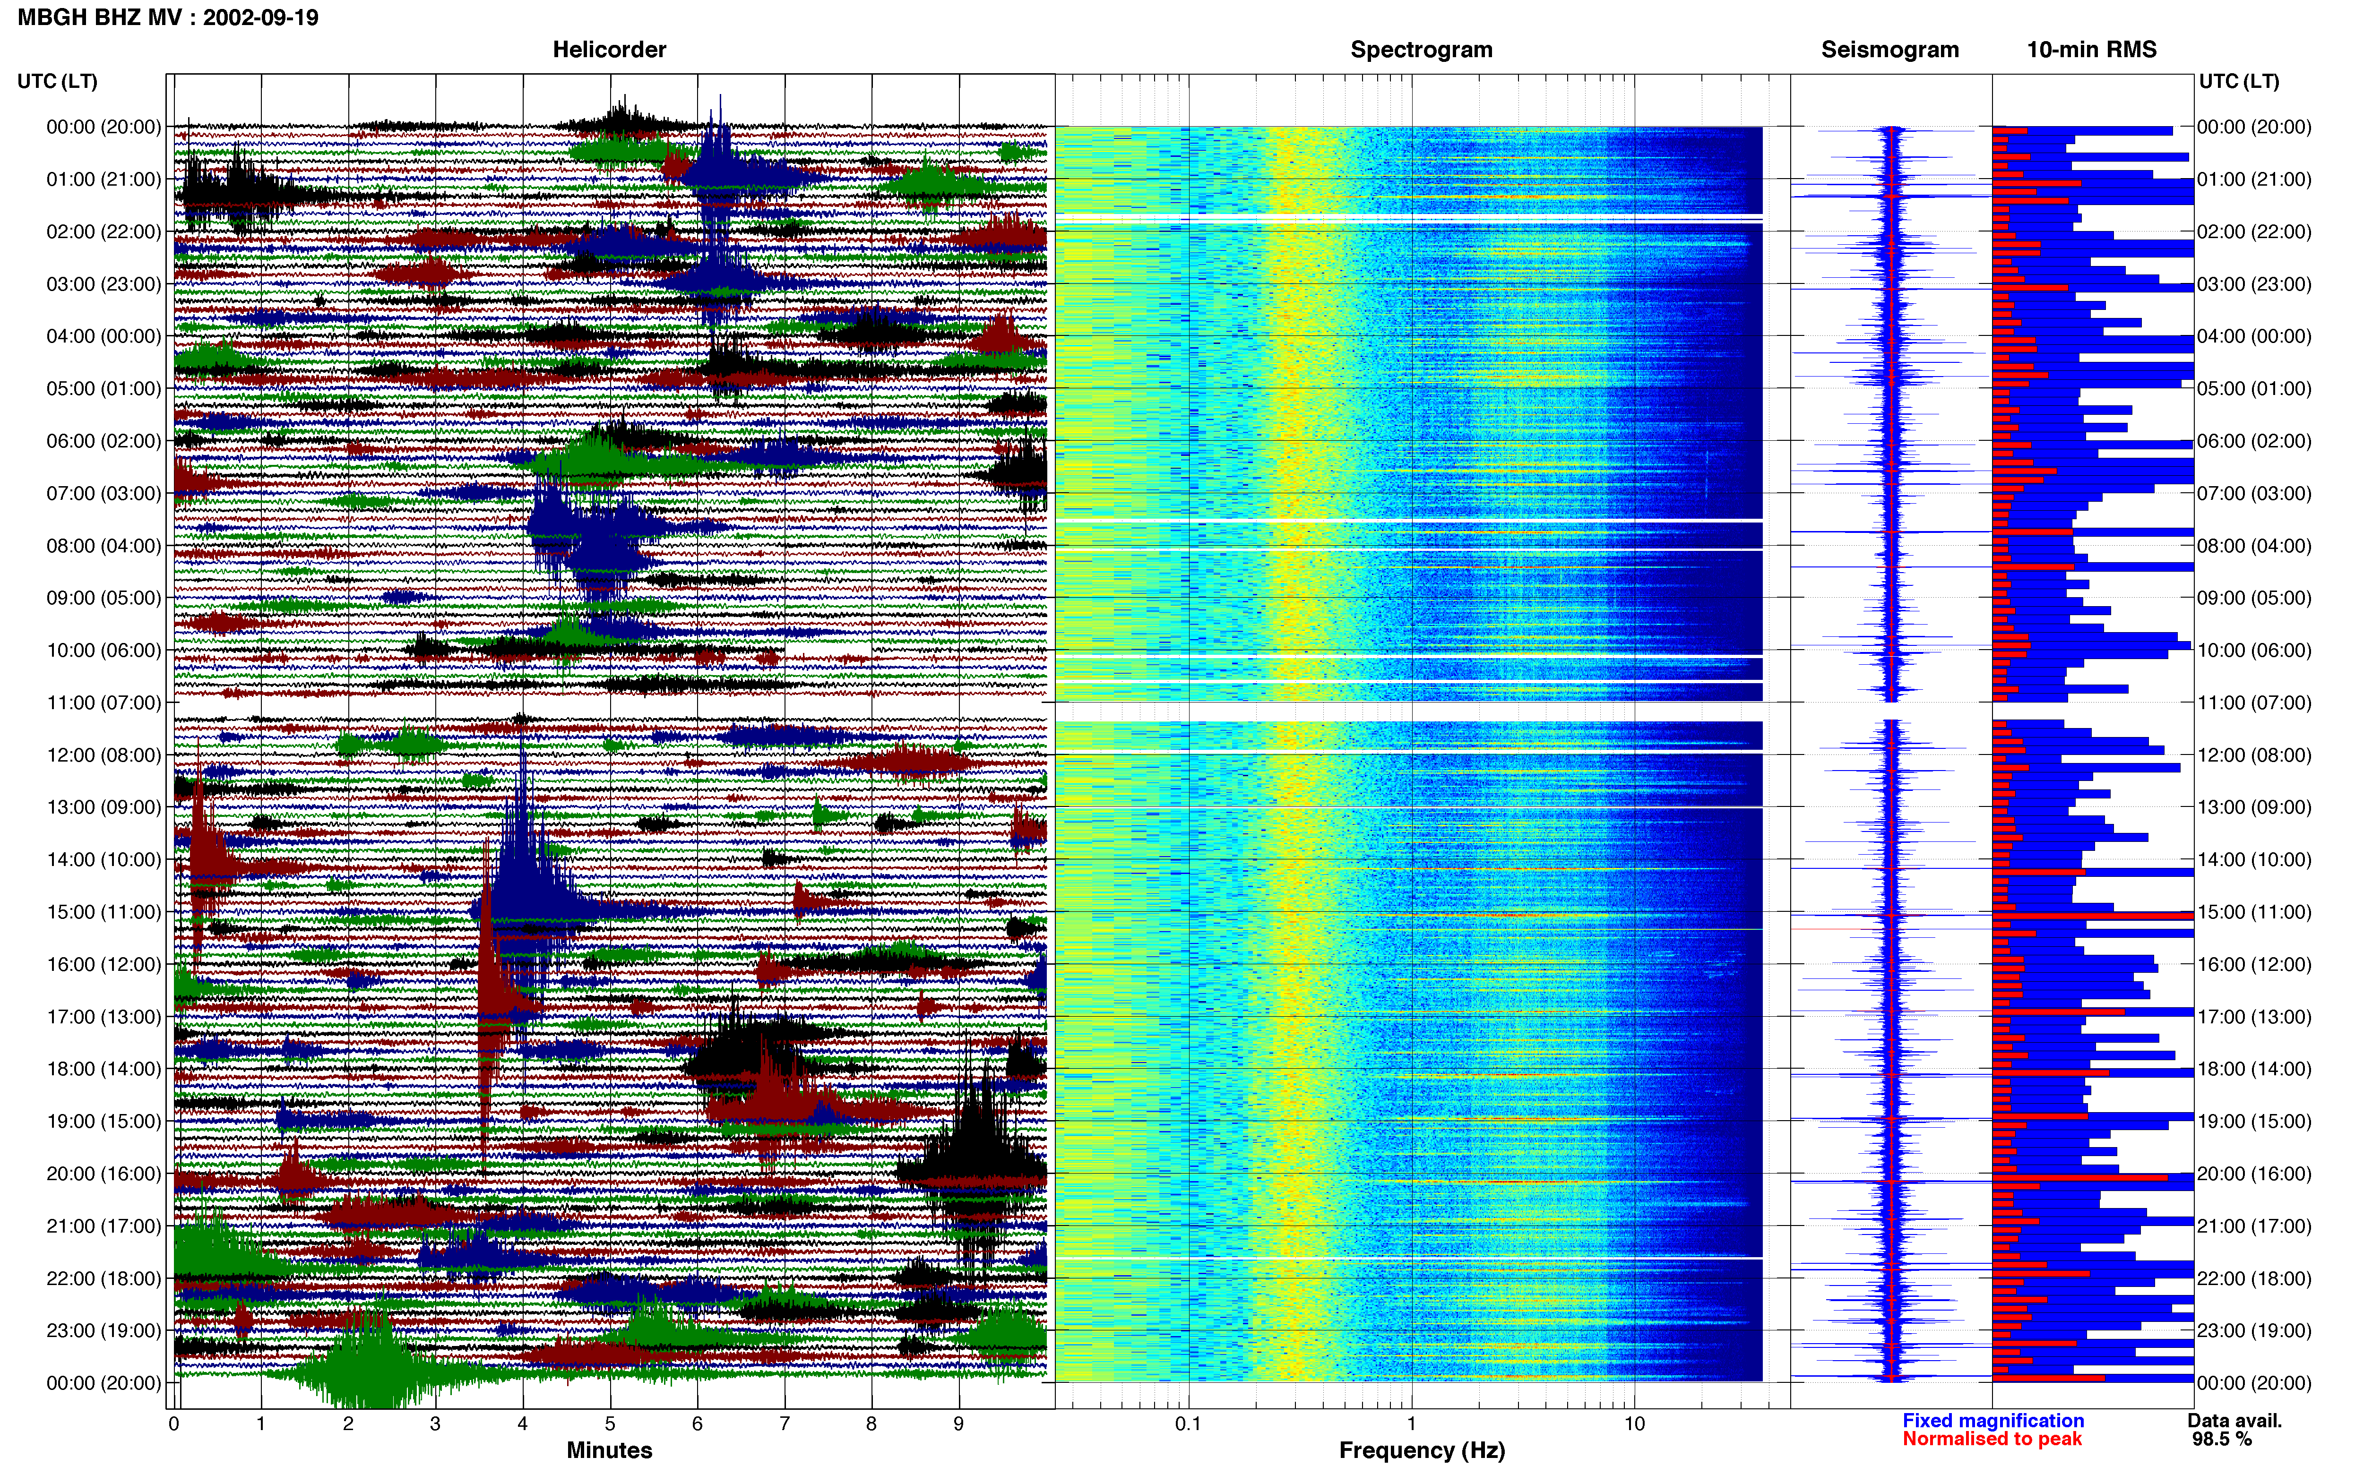This screenshot has width=2372, height=1483.
Task: Click left time label '04:00 (00:00)'
Action: (x=104, y=336)
